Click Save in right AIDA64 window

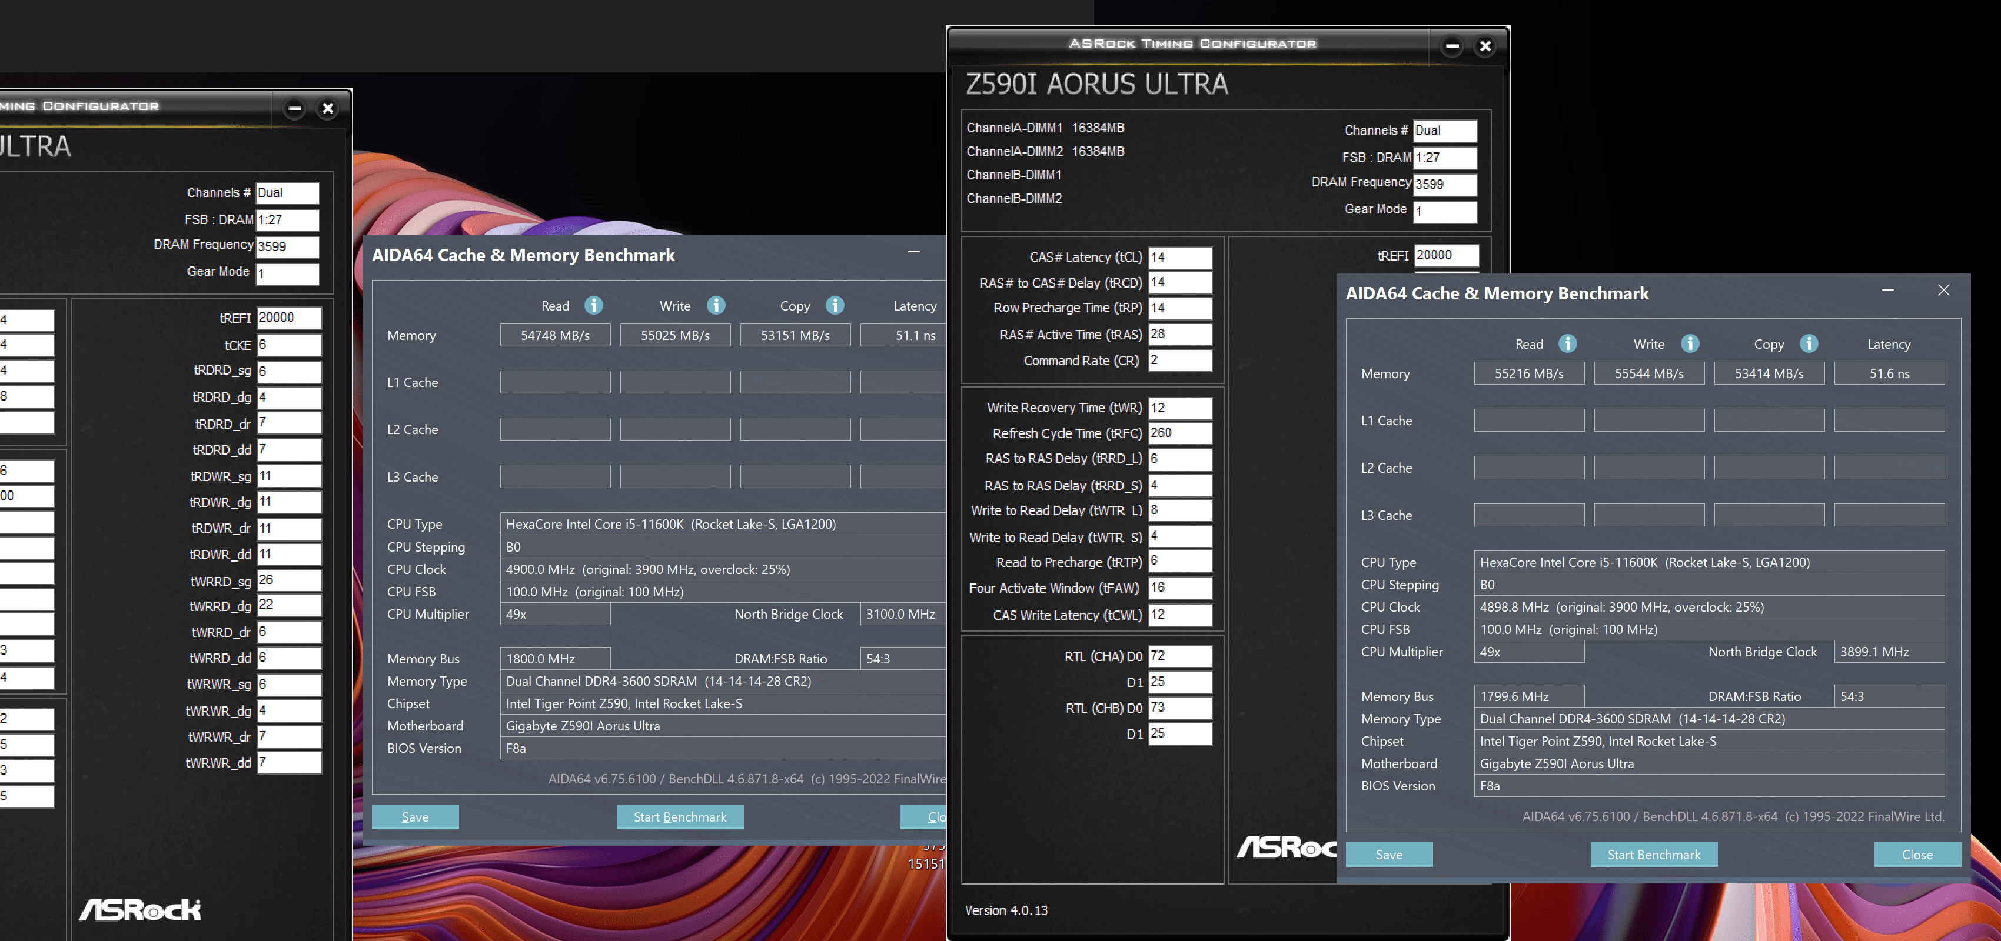1389,854
